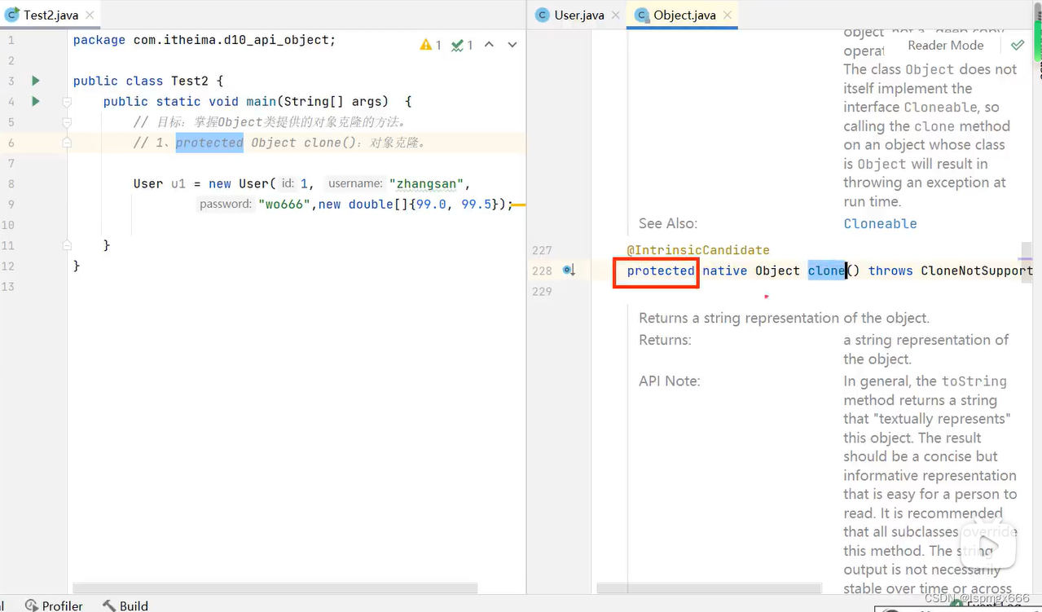Image resolution: width=1042 pixels, height=612 pixels.
Task: Click the play button overlay at bottom right
Action: tap(988, 544)
